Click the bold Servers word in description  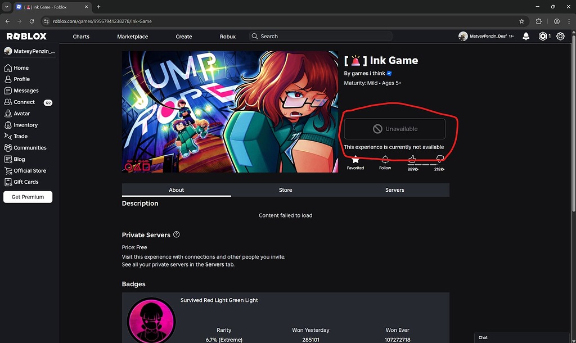click(x=214, y=264)
